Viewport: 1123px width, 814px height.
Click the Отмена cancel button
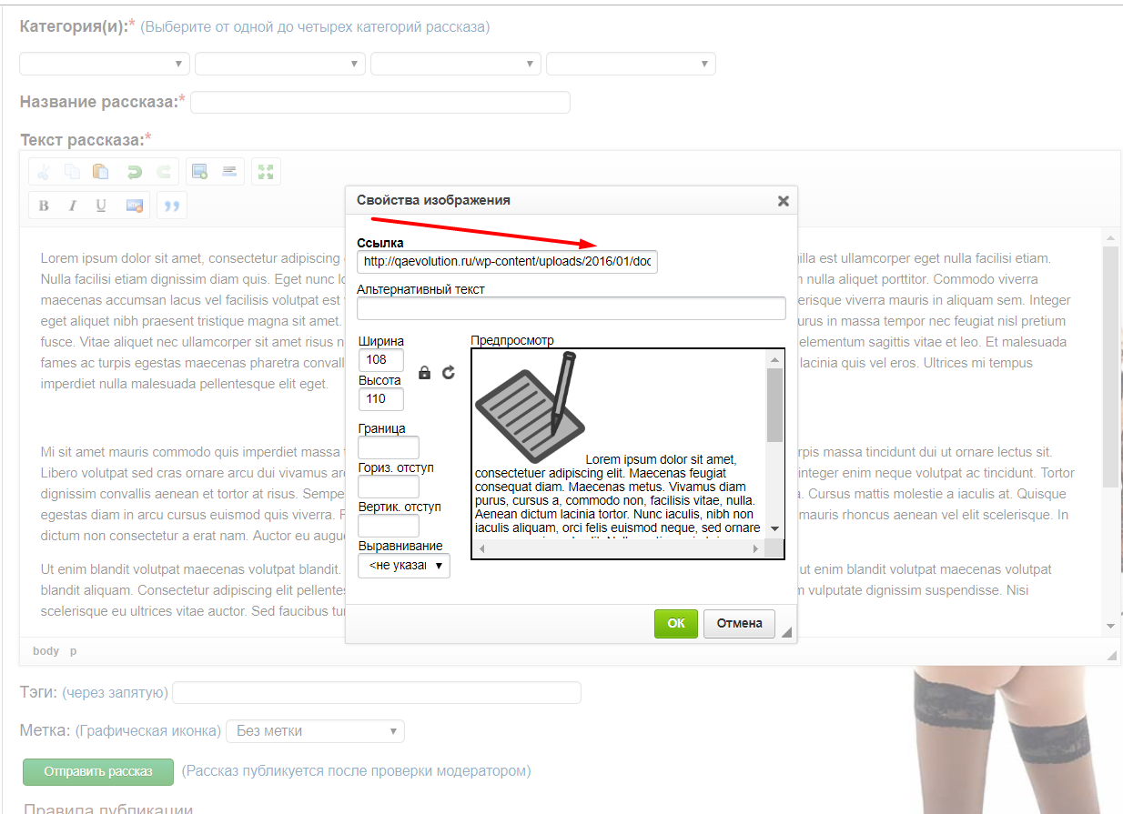pos(739,624)
